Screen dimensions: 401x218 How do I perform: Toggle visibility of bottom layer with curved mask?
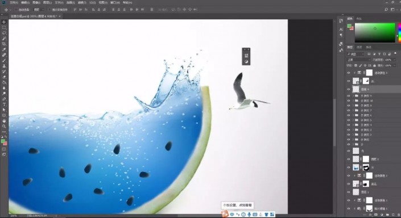(349, 208)
